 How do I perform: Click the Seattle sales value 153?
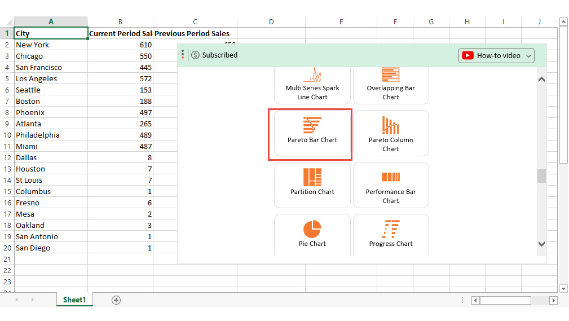click(x=120, y=90)
